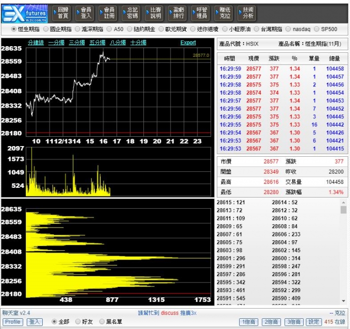
Task: Switch chart to 十分燭
Action: click(x=139, y=43)
